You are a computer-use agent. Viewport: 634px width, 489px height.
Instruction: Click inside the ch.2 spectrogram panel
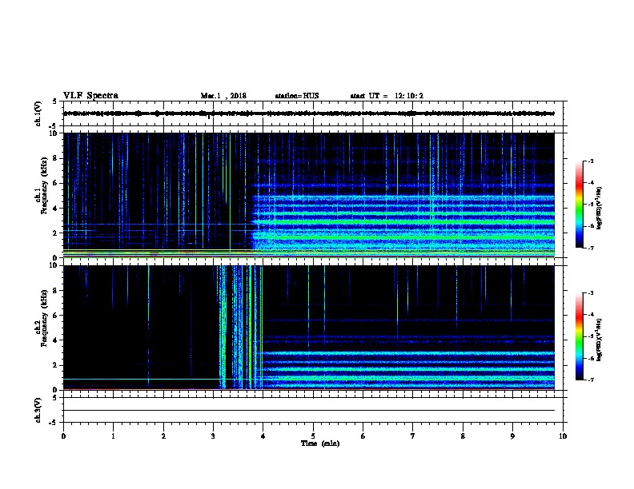point(309,328)
